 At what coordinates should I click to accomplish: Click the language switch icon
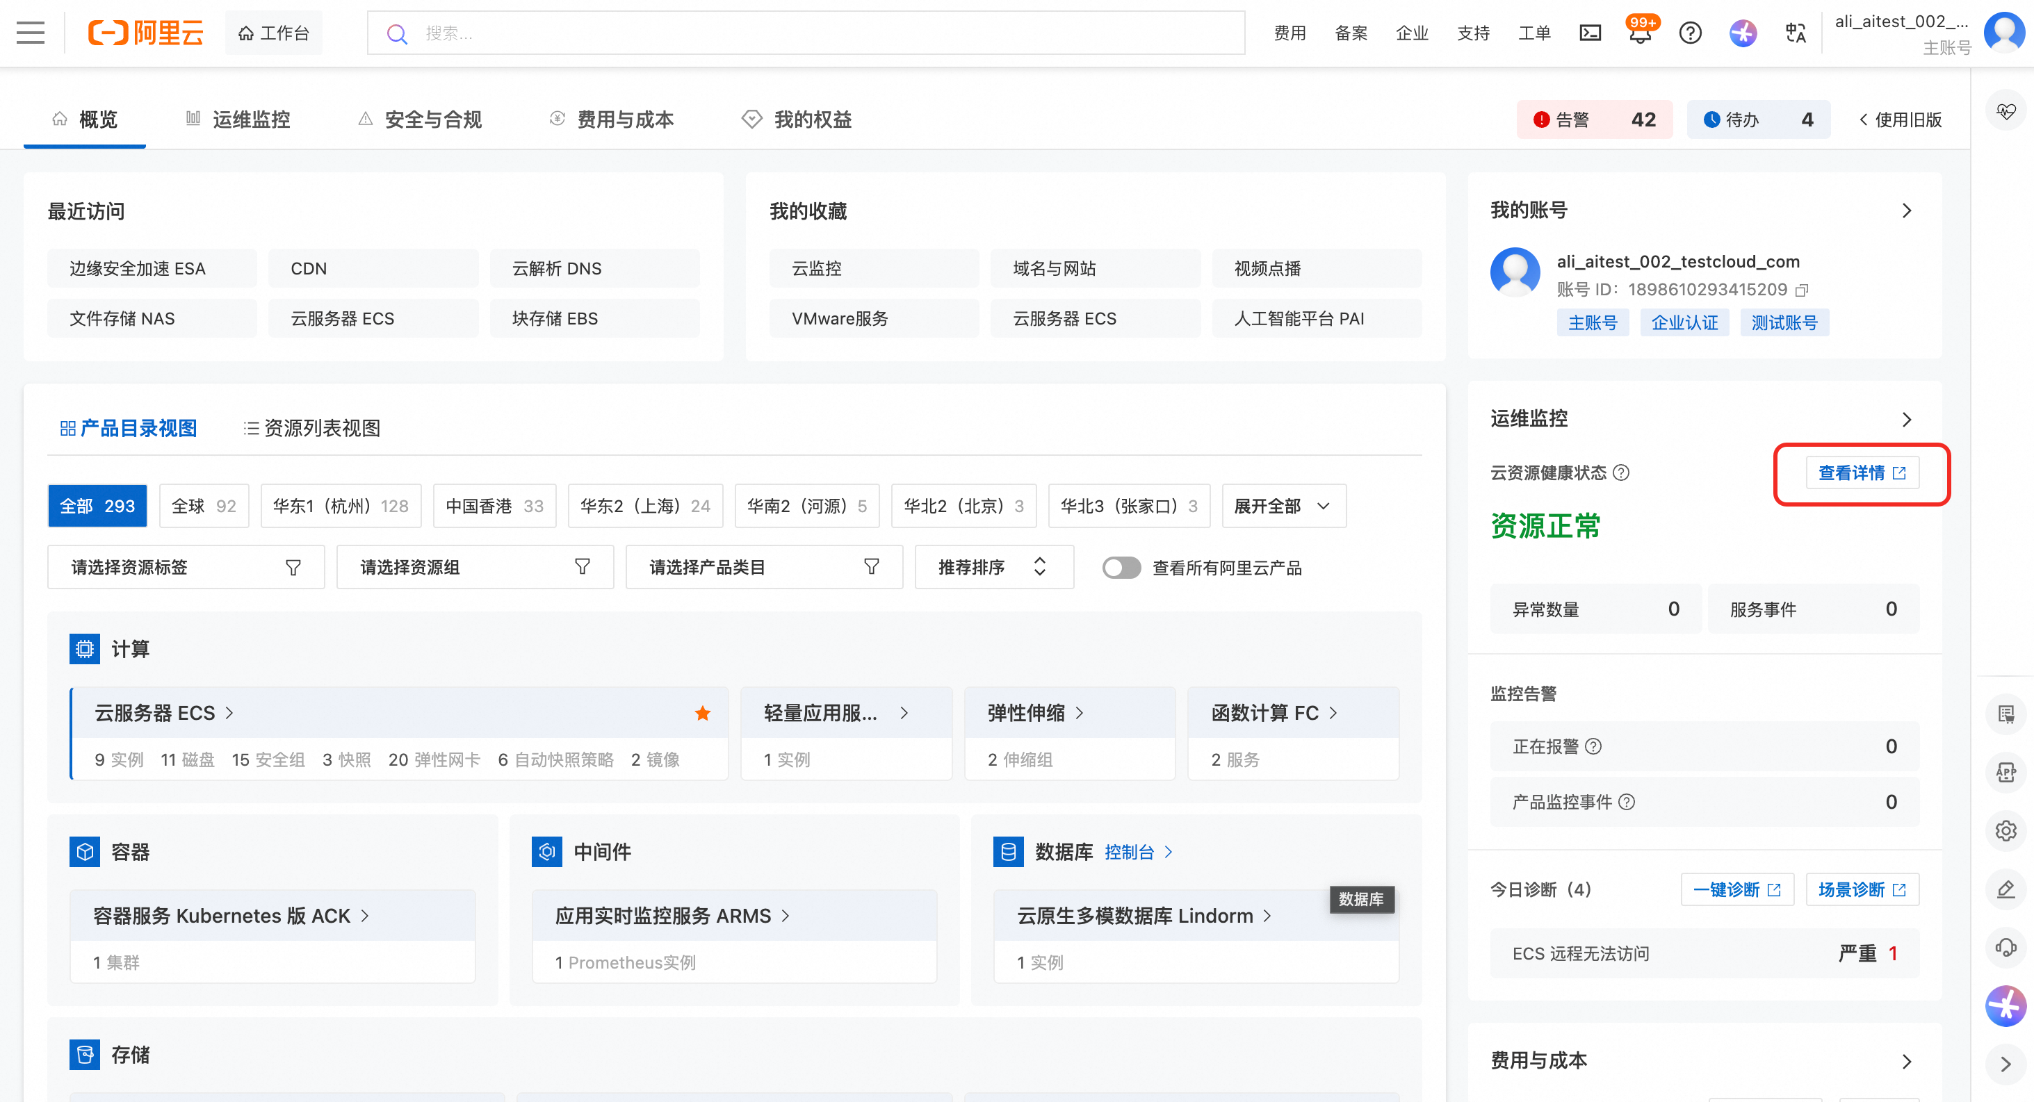[x=1795, y=33]
